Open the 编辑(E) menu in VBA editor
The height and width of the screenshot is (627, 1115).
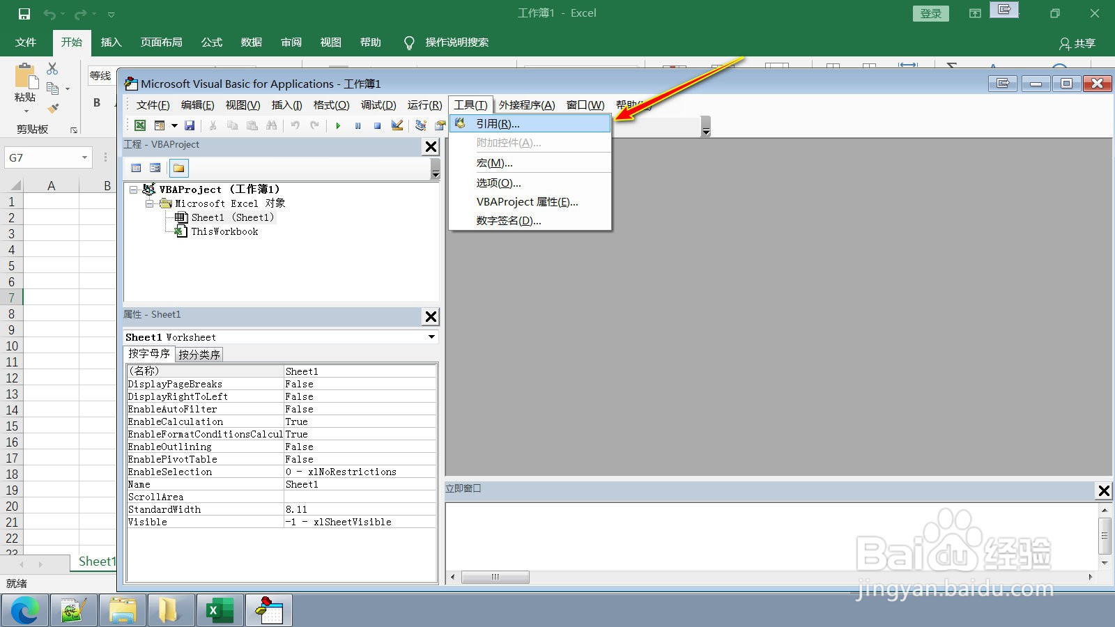[197, 104]
